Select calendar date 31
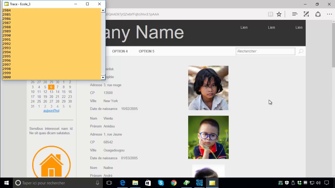Screen dimensions: 335x188 [32, 106]
